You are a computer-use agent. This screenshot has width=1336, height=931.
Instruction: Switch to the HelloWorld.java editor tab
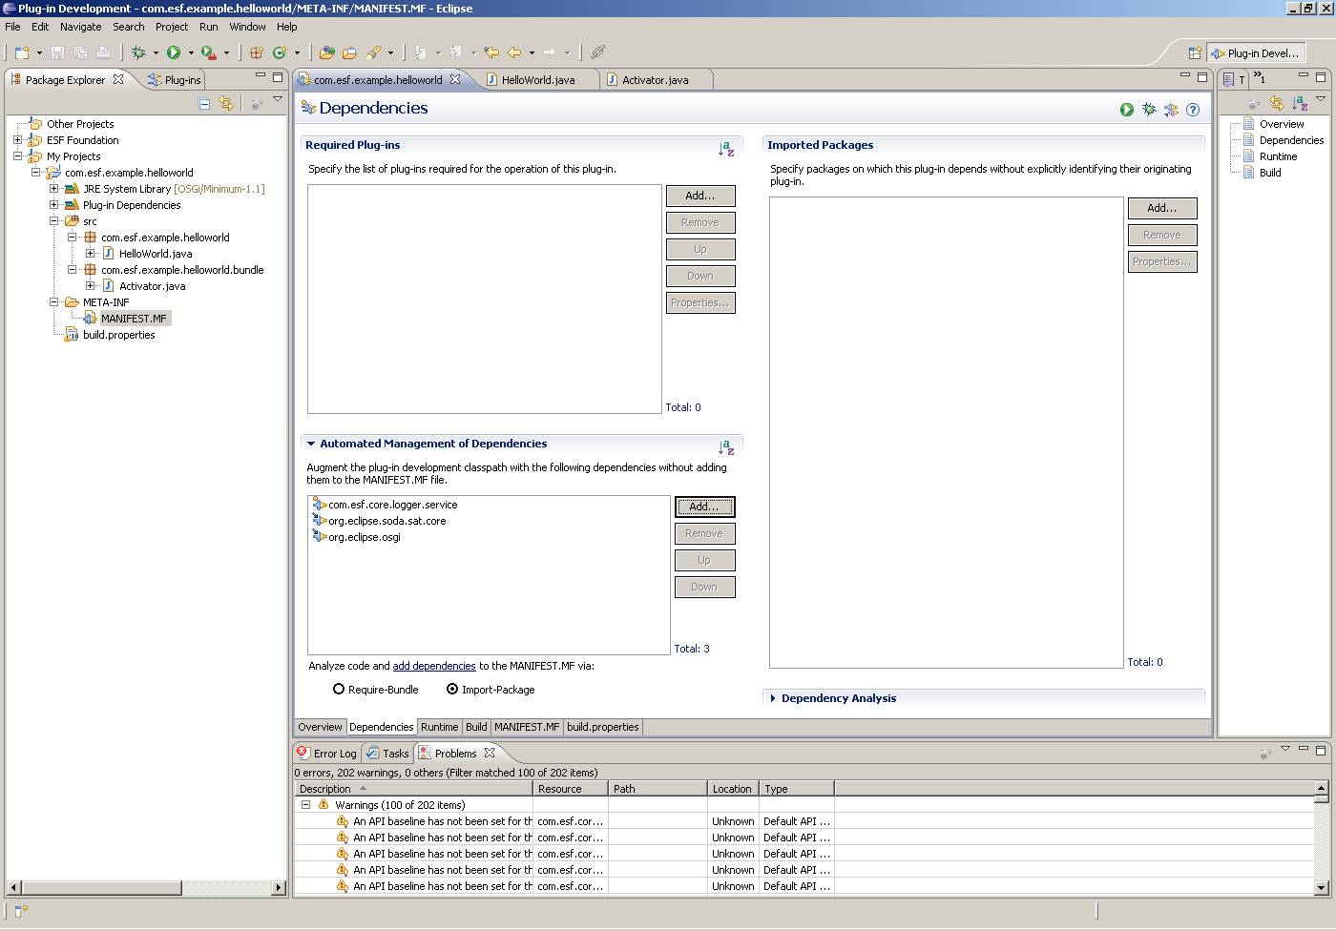(538, 80)
